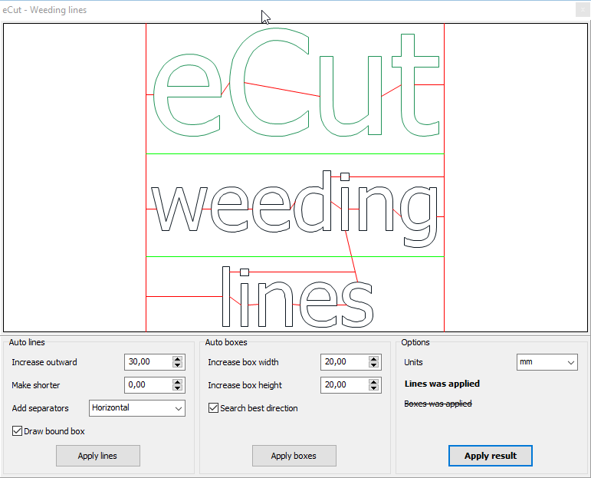Increment Increase box height value
The image size is (591, 478).
tap(373, 382)
